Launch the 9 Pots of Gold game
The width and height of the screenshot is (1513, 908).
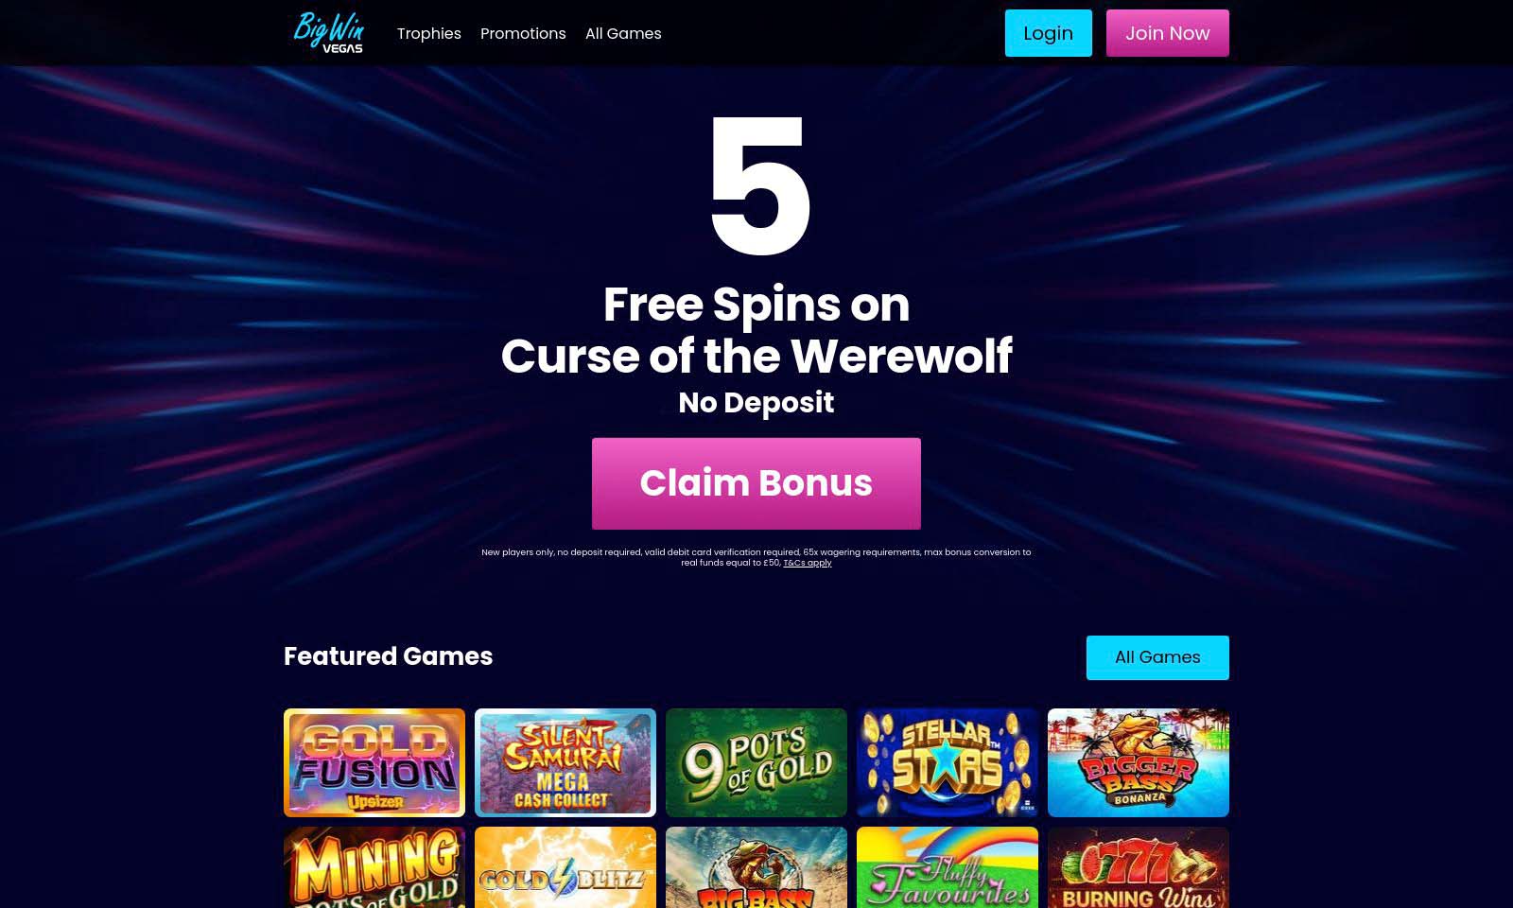pos(756,762)
